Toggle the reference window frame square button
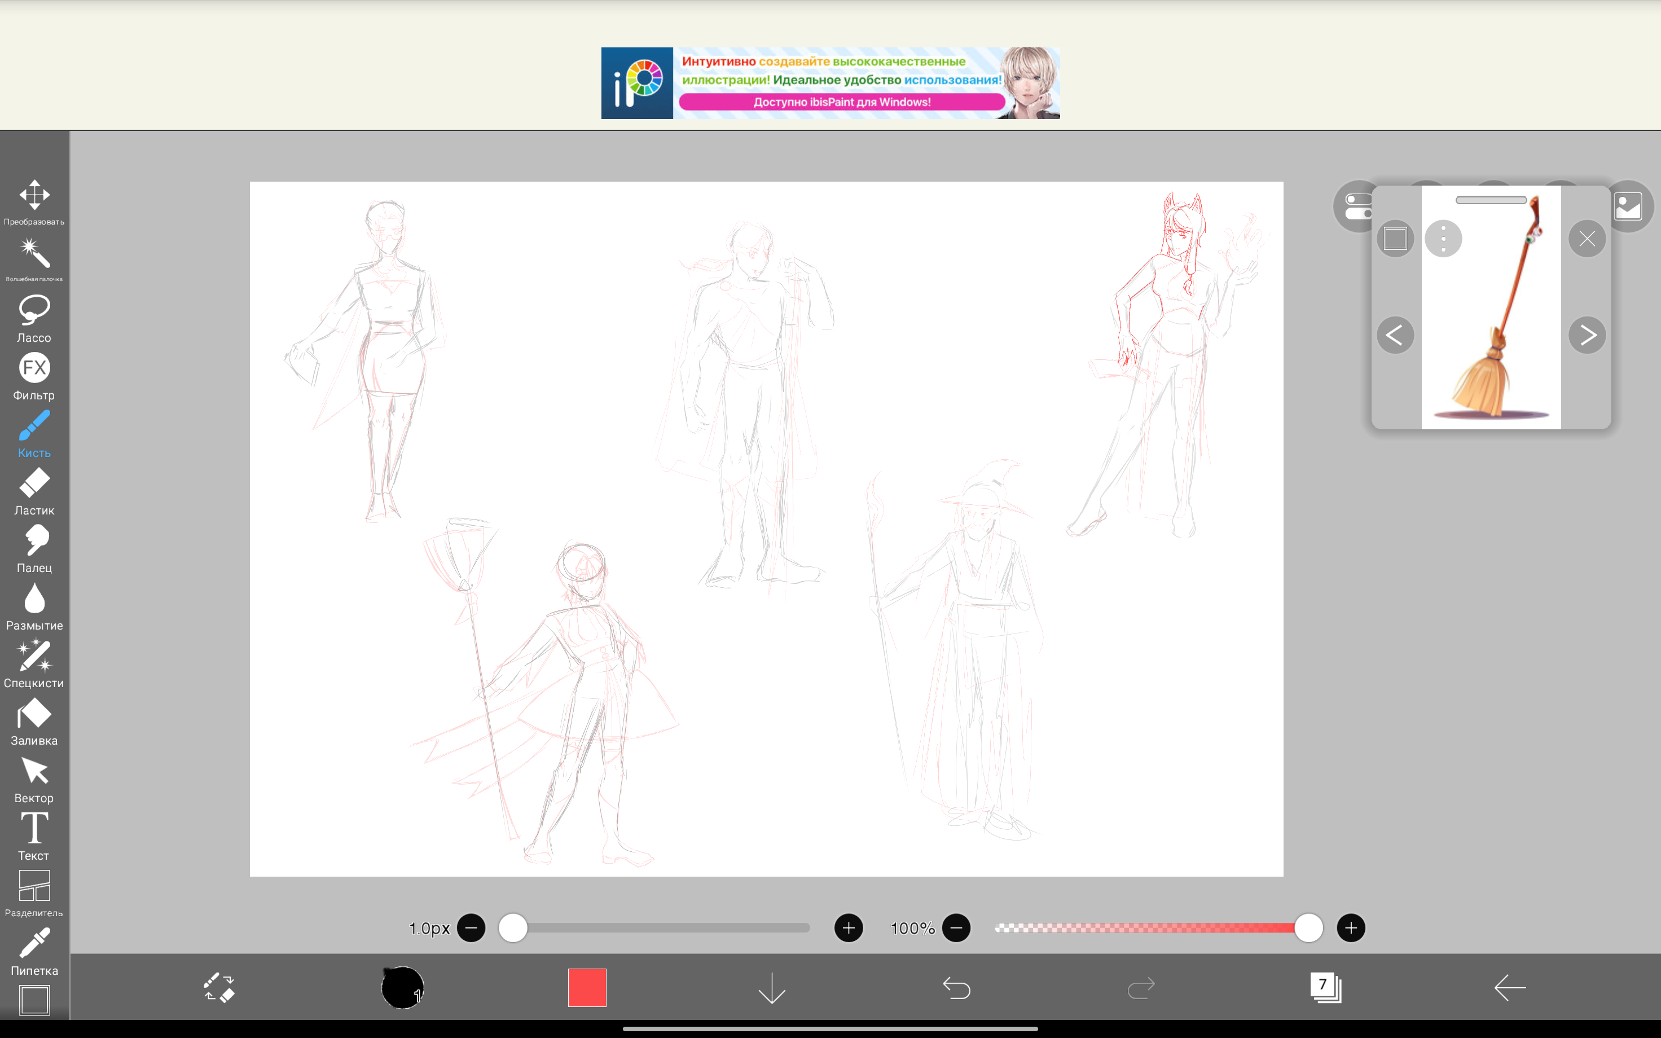Screen dimensions: 1661x1038 tap(1395, 239)
